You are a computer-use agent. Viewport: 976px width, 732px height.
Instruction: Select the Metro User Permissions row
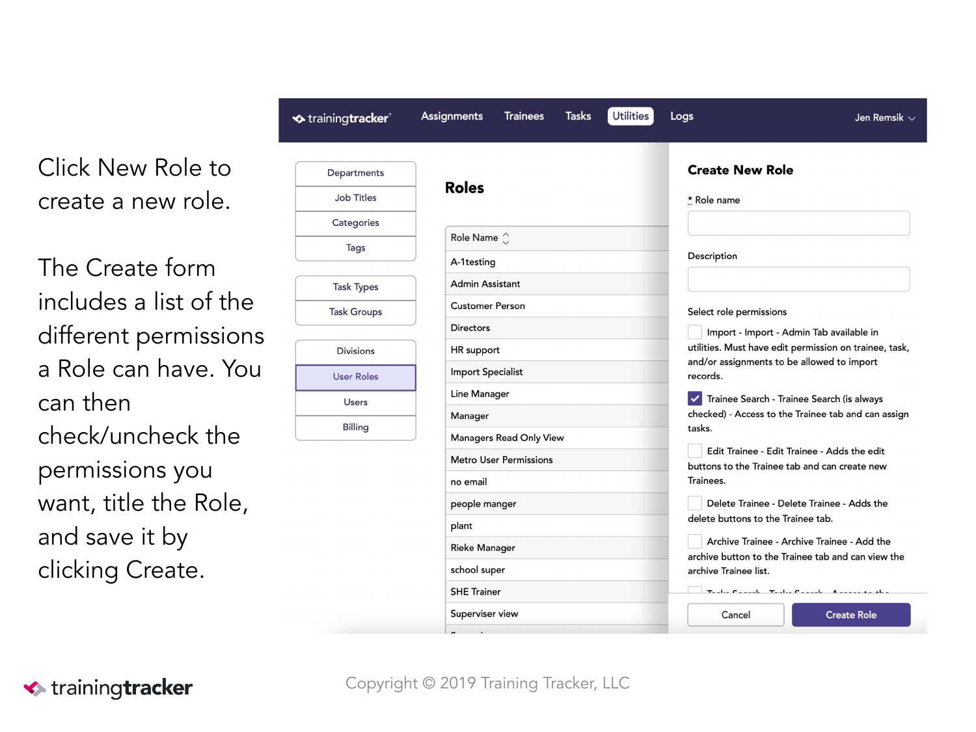tap(557, 460)
